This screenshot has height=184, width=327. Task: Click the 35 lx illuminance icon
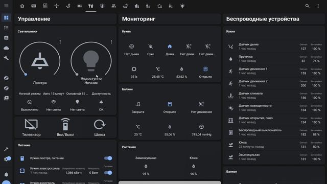(x=134, y=69)
